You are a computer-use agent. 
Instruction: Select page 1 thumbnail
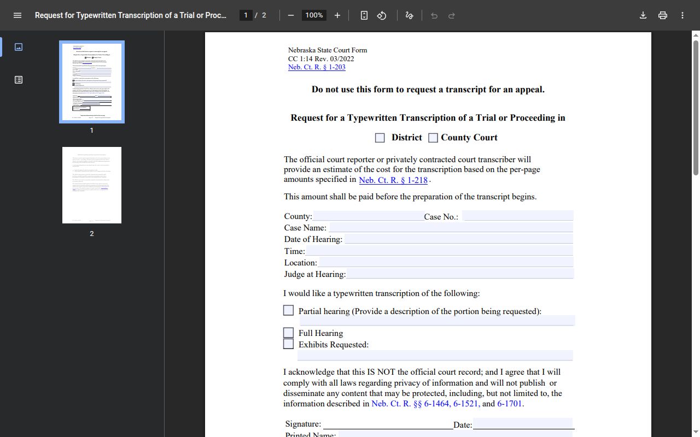92,82
